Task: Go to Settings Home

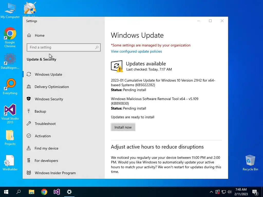Action: click(40, 35)
